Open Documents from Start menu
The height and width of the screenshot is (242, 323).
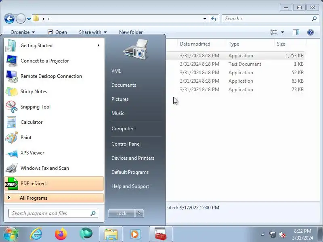(124, 85)
